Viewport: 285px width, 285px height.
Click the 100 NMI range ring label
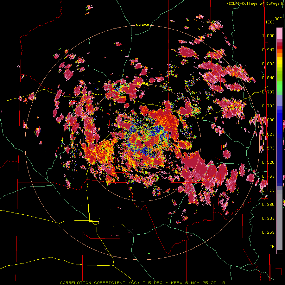pos(142,25)
